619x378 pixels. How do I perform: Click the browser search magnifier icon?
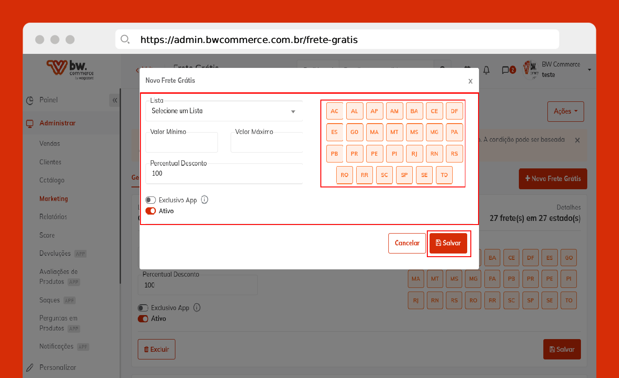click(125, 39)
